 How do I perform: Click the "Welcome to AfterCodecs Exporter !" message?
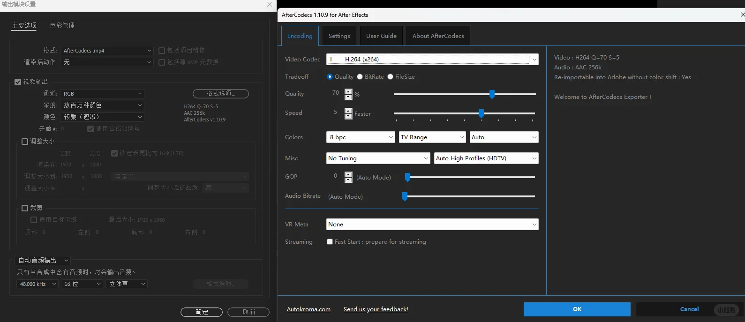tap(602, 97)
